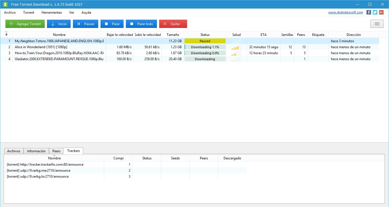Click the Paused status bar of Totoro

pos(205,41)
